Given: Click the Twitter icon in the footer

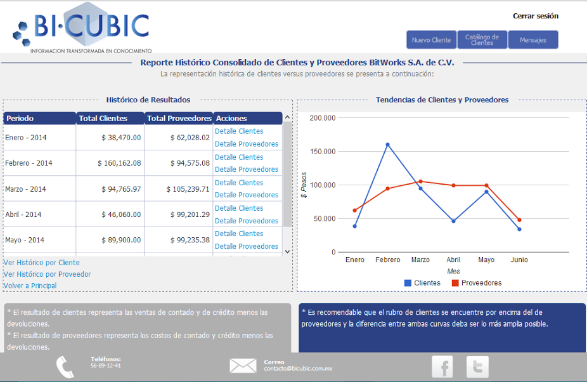Looking at the screenshot, I should pyautogui.click(x=477, y=367).
